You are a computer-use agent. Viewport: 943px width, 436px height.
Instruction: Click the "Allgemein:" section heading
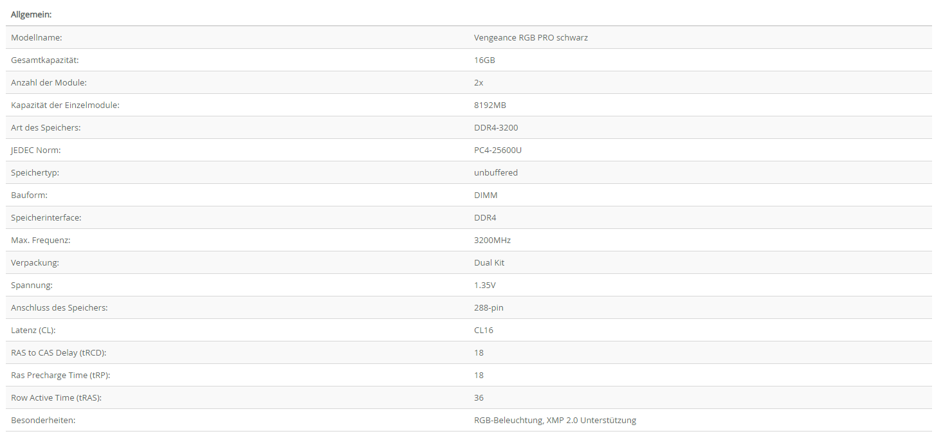[32, 14]
